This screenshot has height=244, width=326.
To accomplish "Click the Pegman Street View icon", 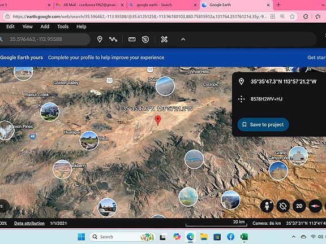I will [267, 206].
